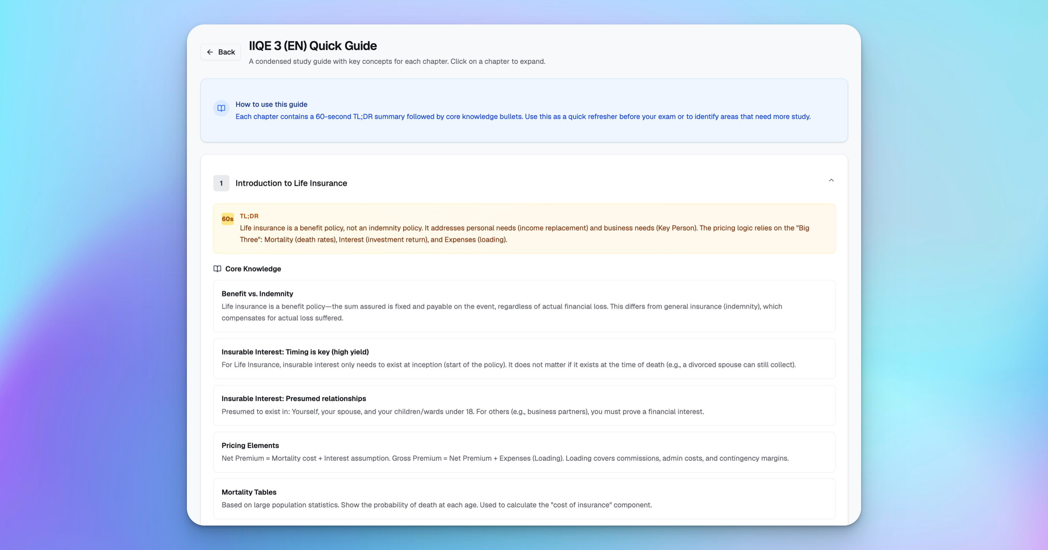Image resolution: width=1048 pixels, height=550 pixels.
Task: Click the Based on large population statistics text
Action: pos(437,505)
